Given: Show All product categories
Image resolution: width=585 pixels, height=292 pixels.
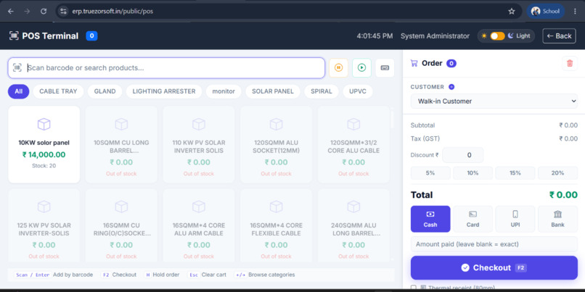Looking at the screenshot, I should point(19,91).
